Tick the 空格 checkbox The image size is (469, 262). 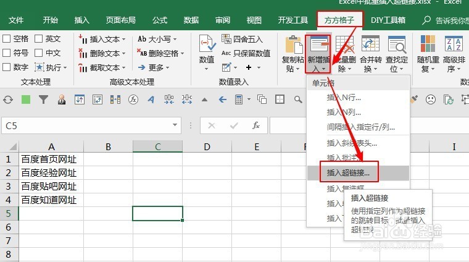7,39
